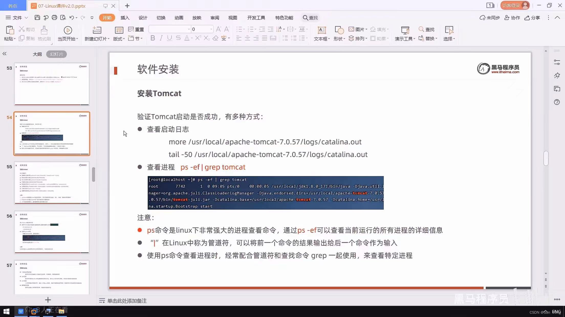Toggle Bold formatting
Image resolution: width=565 pixels, height=317 pixels.
tap(153, 38)
